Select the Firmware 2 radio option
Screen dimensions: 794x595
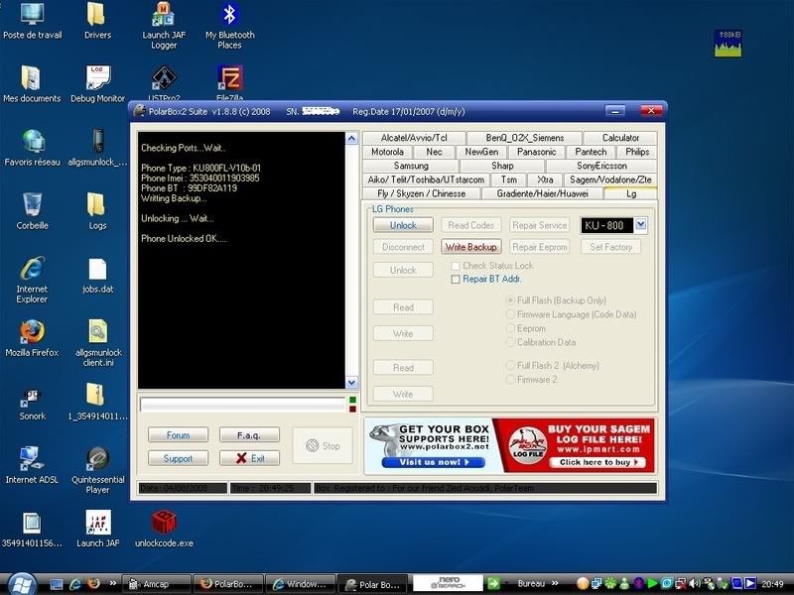click(510, 380)
